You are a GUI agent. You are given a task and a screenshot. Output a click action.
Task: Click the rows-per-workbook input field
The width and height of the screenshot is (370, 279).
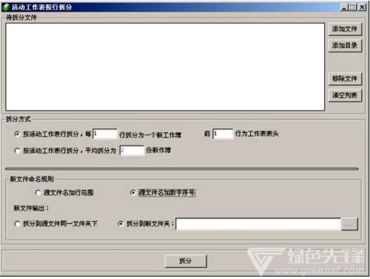click(x=105, y=134)
